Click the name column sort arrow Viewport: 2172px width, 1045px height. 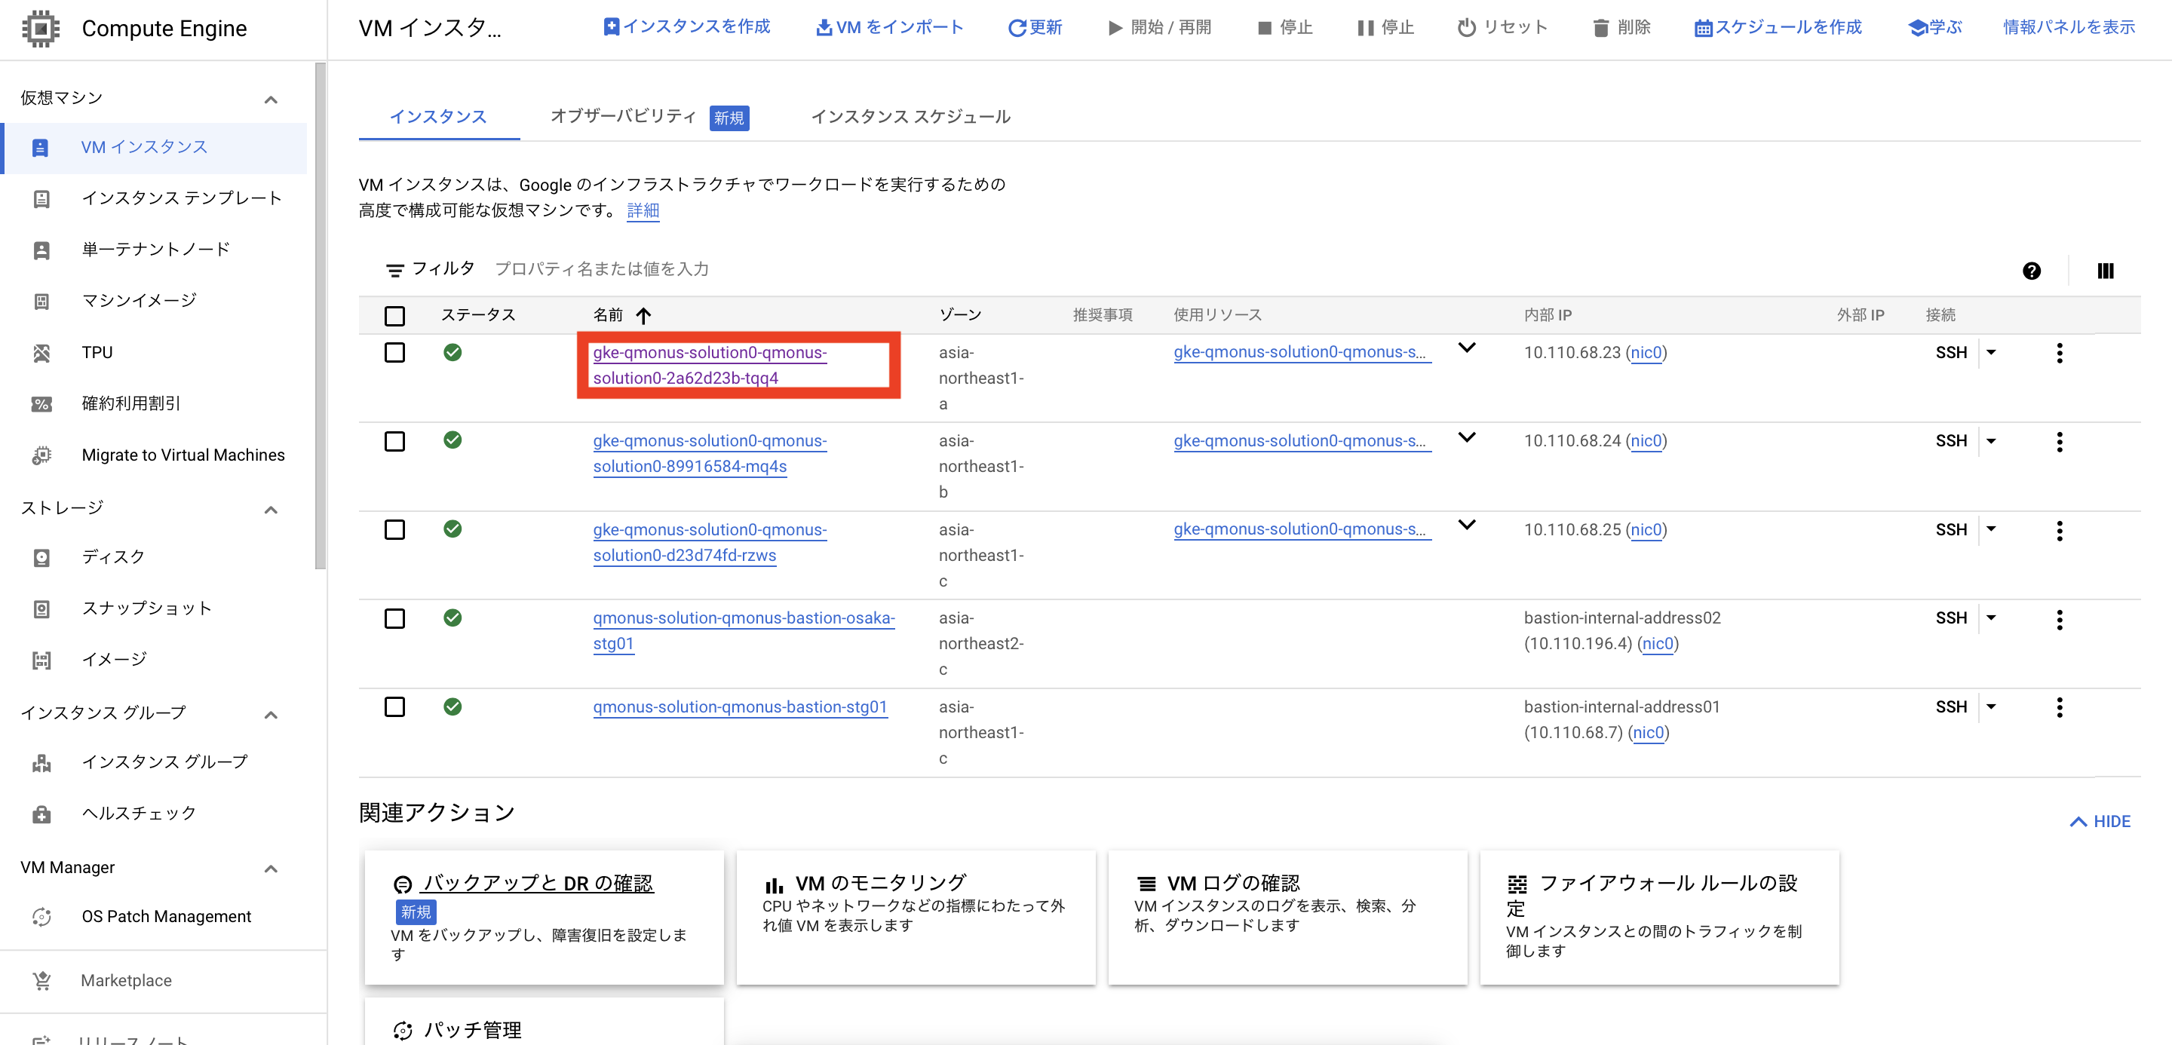[x=643, y=315]
